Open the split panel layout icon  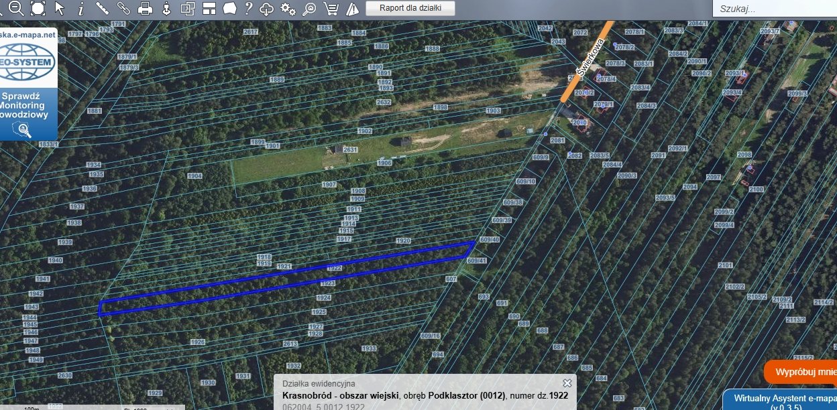pyautogui.click(x=209, y=8)
